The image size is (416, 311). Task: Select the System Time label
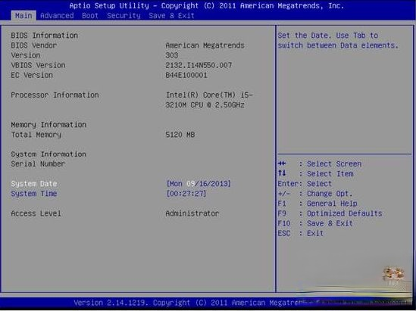pyautogui.click(x=34, y=194)
